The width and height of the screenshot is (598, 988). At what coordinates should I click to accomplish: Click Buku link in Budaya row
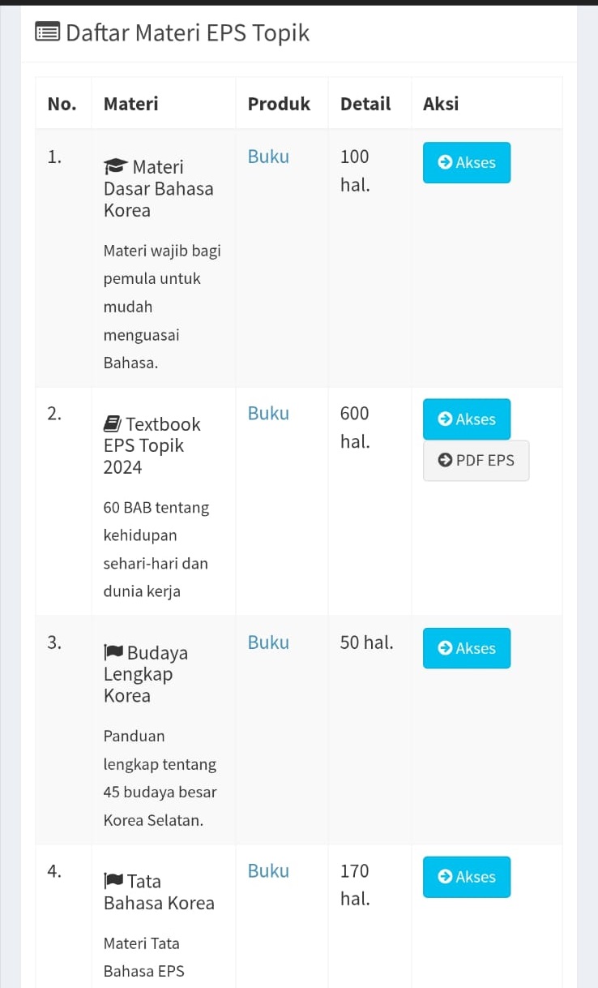click(x=268, y=642)
